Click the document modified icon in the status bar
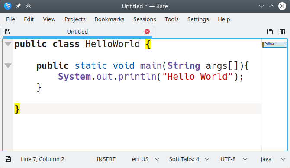Screen dimensions: 290x168 8,159
